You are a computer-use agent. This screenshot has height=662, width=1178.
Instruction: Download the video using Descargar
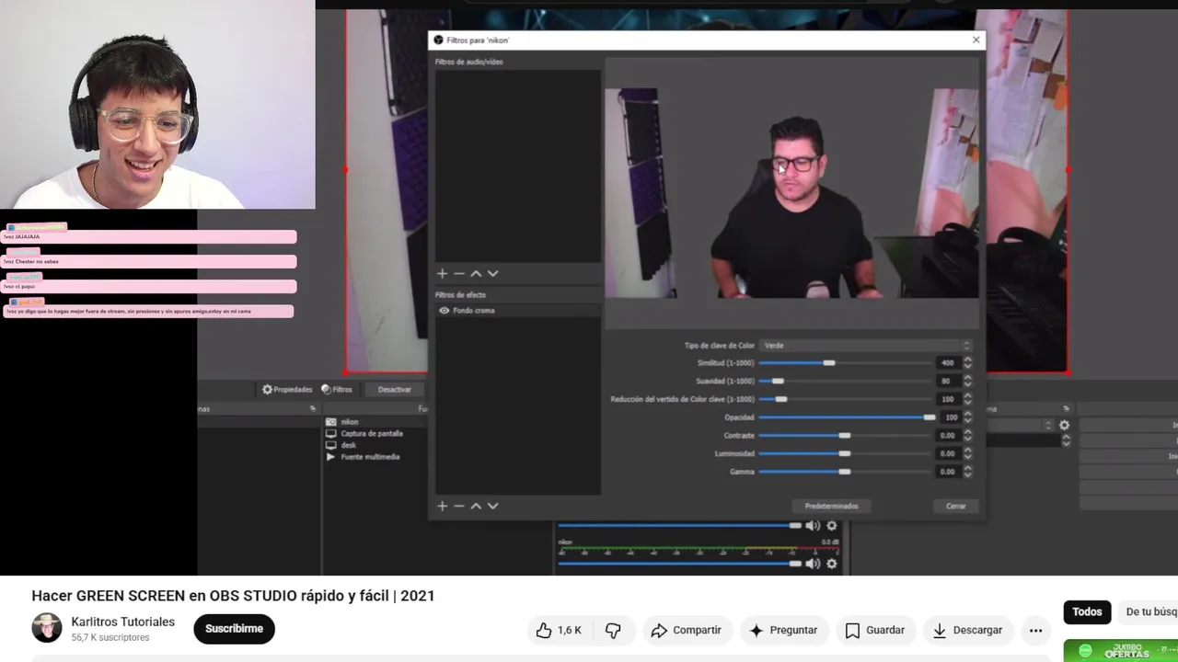coord(966,630)
